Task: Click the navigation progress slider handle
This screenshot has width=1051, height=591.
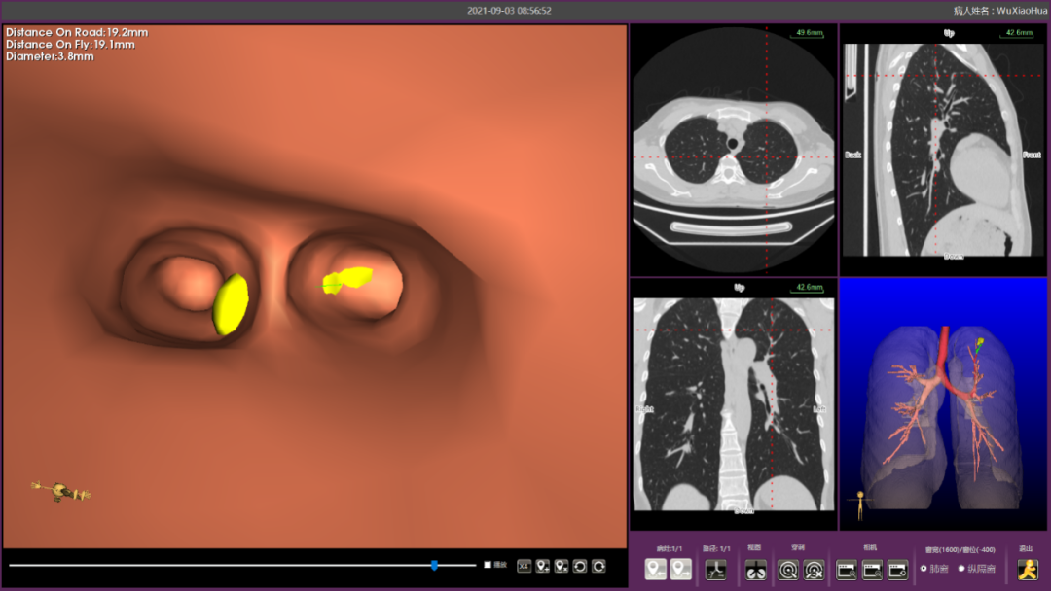Action: point(434,566)
